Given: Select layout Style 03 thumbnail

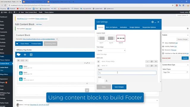Looking at the screenshot, I should click(x=121, y=38).
